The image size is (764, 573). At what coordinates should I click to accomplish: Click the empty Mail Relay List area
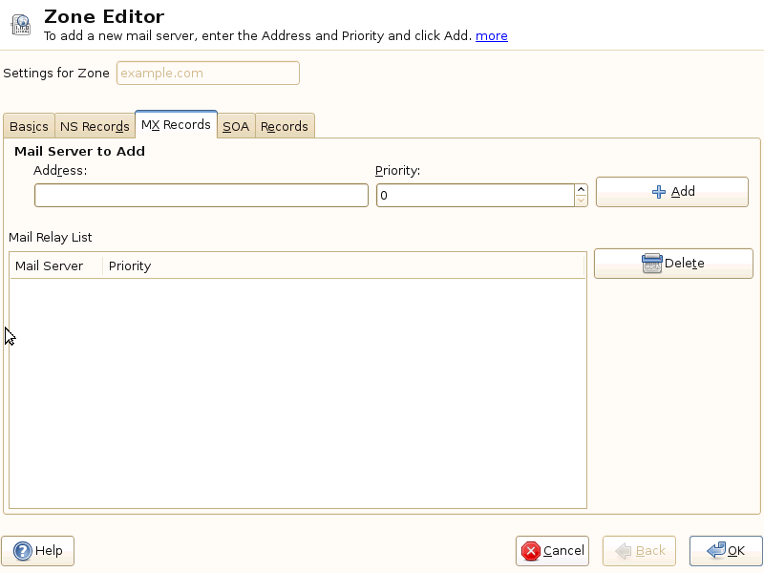pos(297,392)
